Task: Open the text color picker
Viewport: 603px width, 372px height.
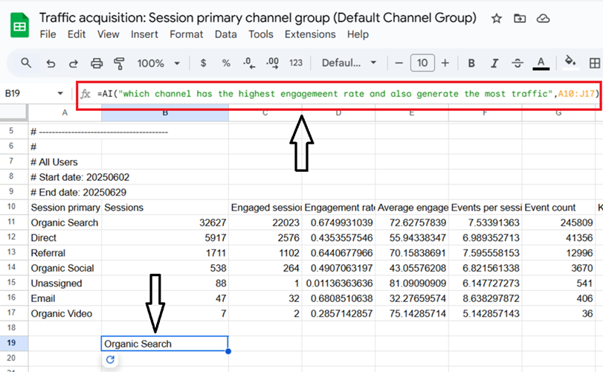Action: (541, 63)
